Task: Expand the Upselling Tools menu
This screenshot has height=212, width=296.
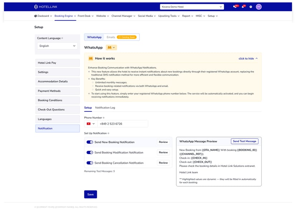Action: pyautogui.click(x=169, y=16)
